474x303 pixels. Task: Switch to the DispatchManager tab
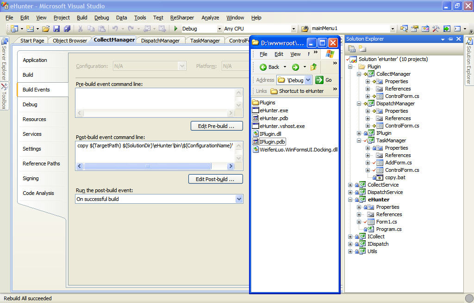(x=160, y=41)
